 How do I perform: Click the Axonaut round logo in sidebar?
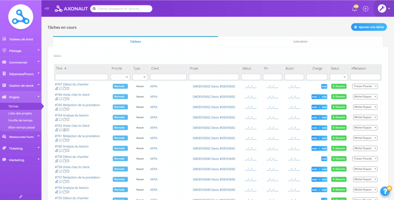[x=20, y=16]
